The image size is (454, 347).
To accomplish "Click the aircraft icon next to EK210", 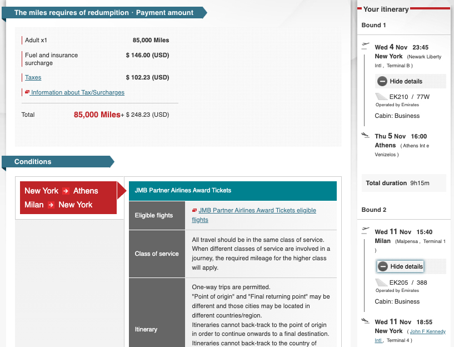I will click(381, 95).
